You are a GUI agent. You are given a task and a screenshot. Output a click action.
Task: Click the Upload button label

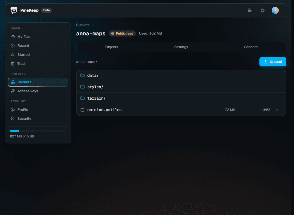pyautogui.click(x=276, y=62)
